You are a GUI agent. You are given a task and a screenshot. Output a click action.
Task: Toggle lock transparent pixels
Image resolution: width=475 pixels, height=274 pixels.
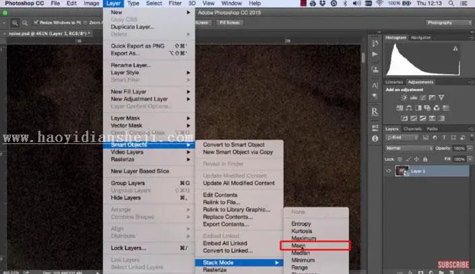click(400, 160)
